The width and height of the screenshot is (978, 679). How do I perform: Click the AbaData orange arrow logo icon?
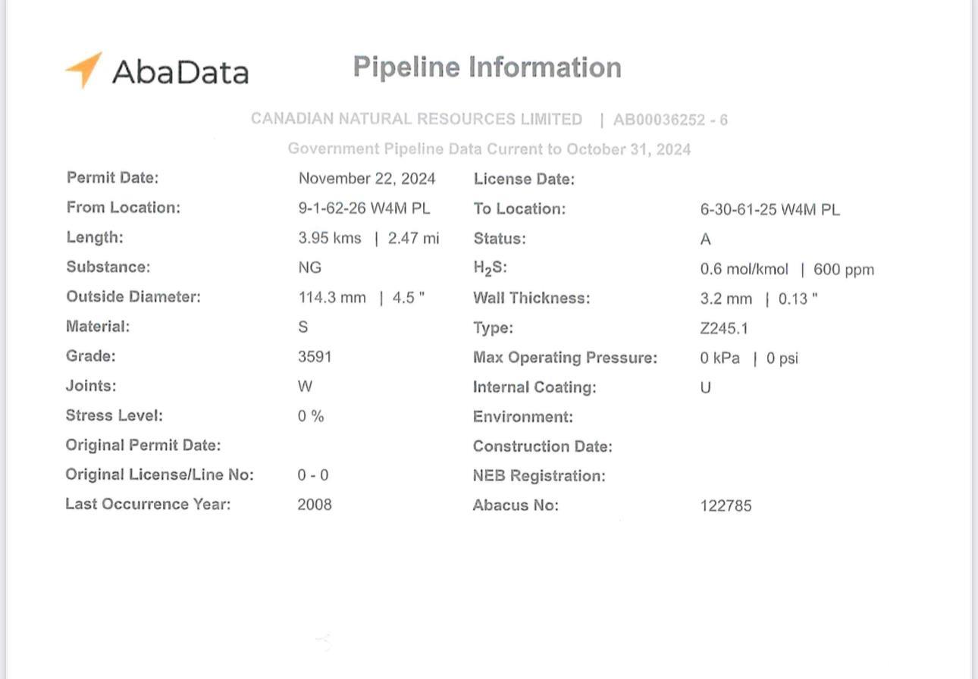(x=83, y=70)
